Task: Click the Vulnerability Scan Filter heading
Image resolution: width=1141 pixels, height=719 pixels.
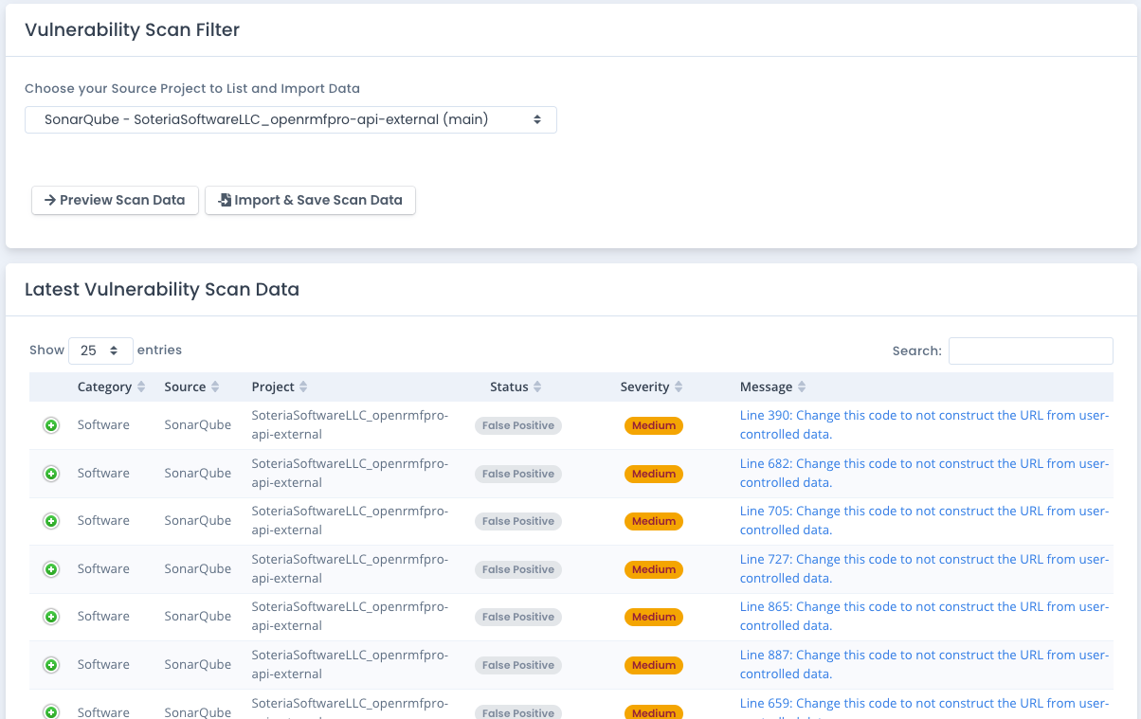Action: point(132,29)
